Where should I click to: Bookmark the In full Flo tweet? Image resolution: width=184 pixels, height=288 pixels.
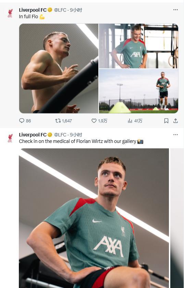tap(166, 121)
